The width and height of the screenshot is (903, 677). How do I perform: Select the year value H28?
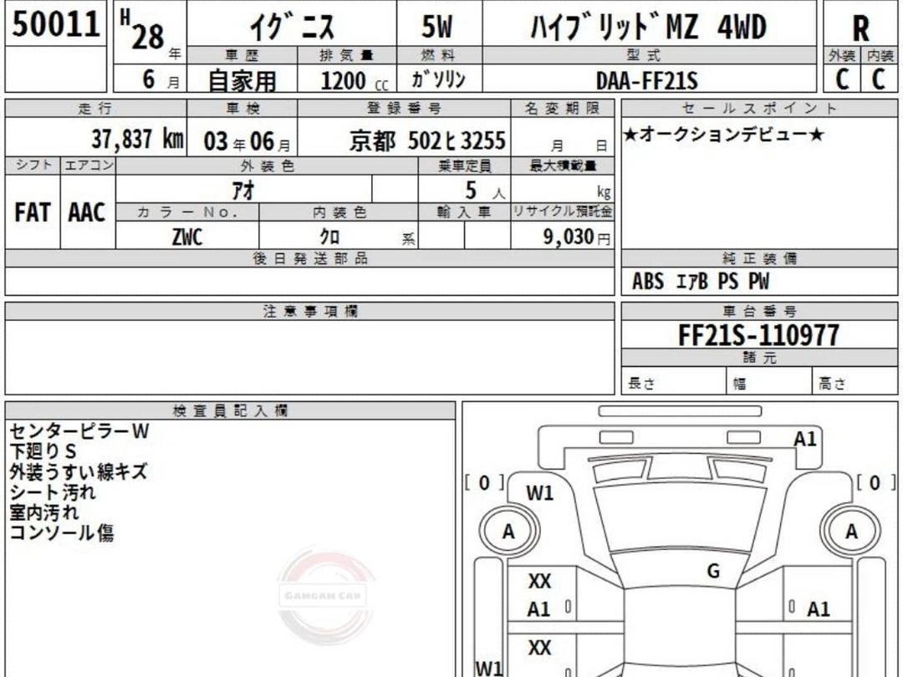142,30
